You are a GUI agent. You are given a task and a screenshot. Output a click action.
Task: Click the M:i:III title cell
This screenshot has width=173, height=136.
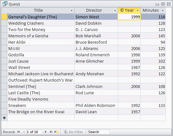[x=41, y=48]
